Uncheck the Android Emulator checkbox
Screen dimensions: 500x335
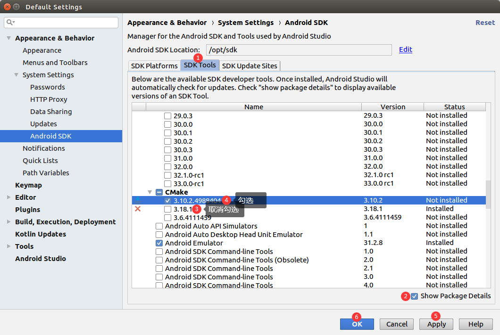click(x=159, y=243)
